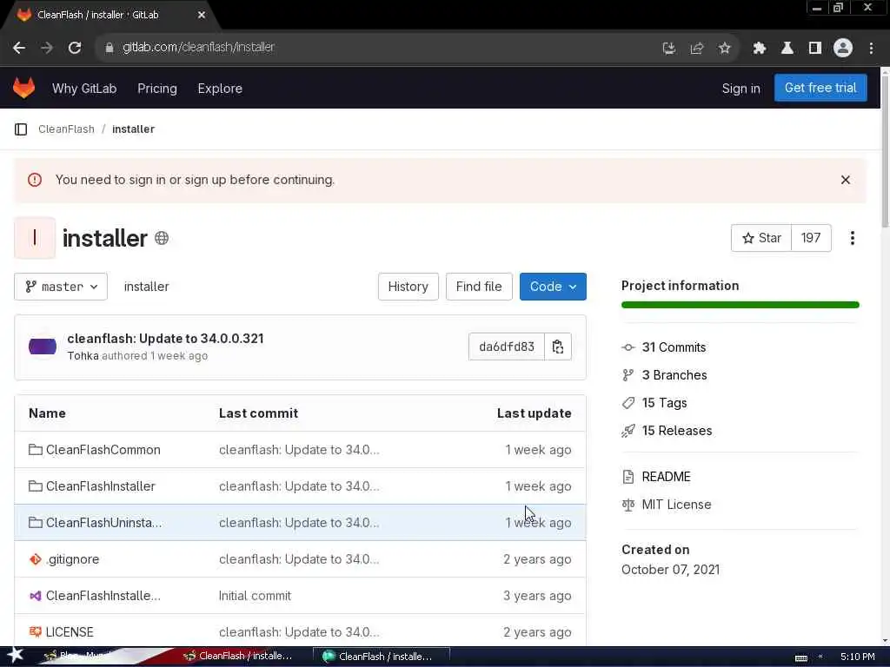Click the installer project avatar
Image resolution: width=890 pixels, height=667 pixels.
coord(35,238)
